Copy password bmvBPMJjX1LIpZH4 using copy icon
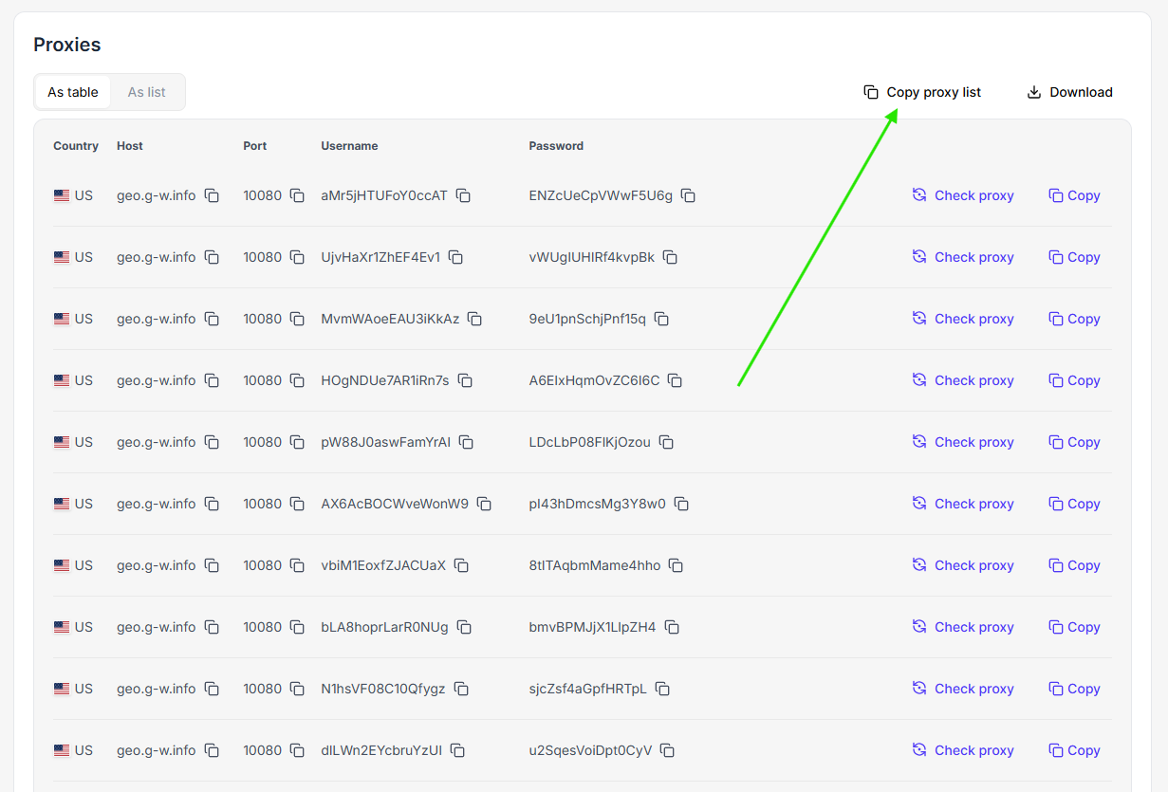This screenshot has height=792, width=1168. point(672,627)
